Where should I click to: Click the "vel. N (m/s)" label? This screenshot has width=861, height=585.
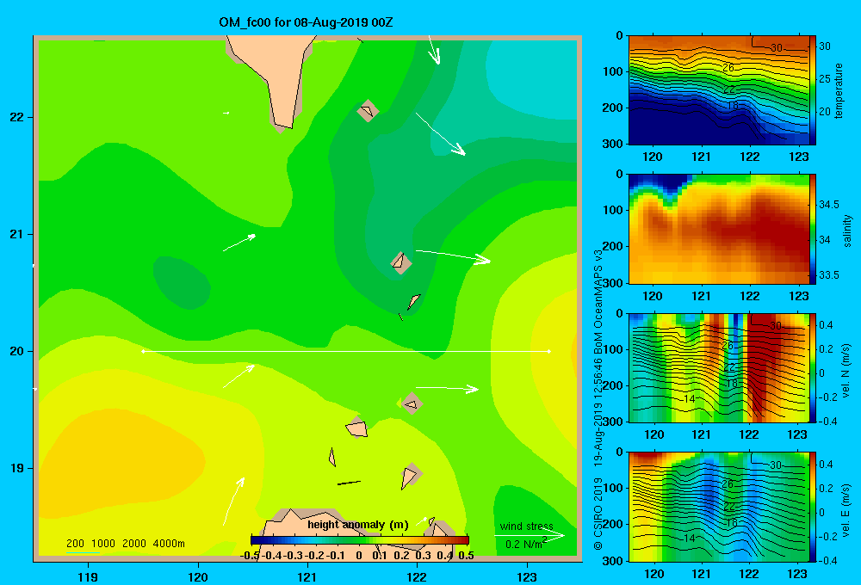pyautogui.click(x=846, y=371)
